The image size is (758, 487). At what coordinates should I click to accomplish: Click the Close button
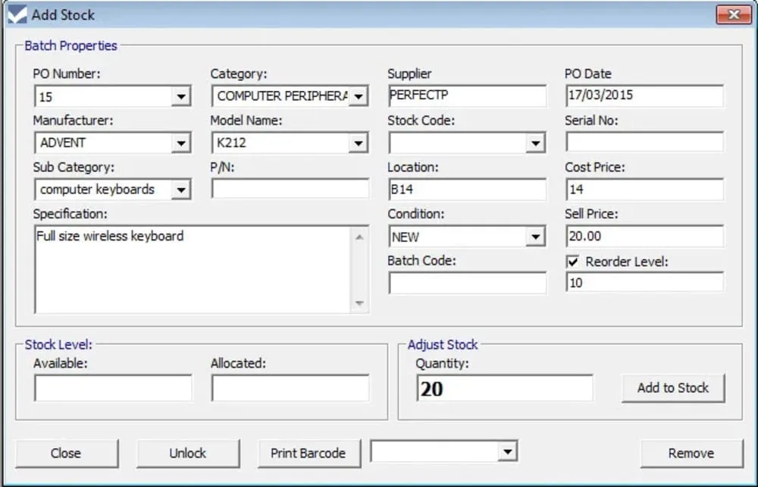66,454
